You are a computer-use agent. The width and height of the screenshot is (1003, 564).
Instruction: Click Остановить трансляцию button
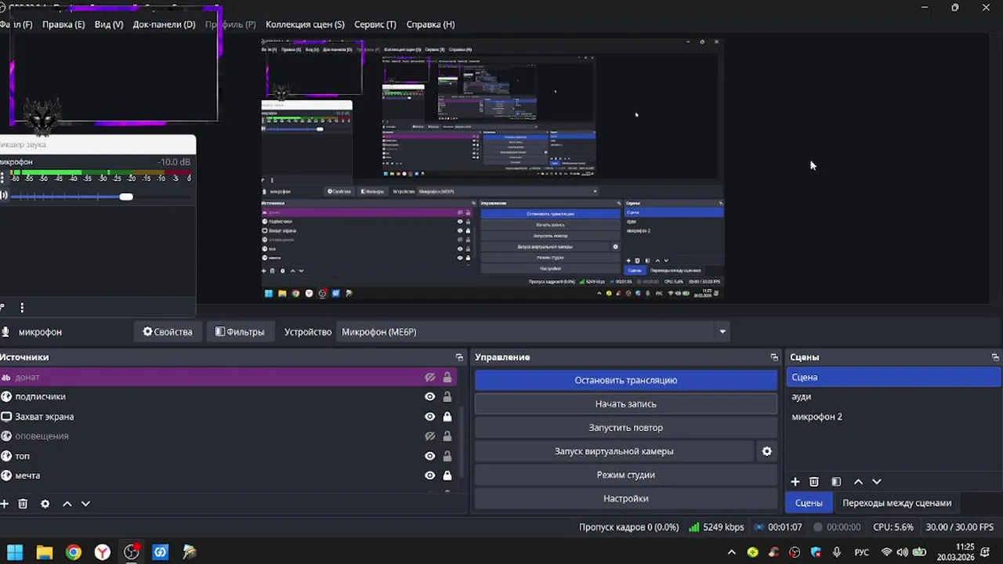(x=625, y=380)
